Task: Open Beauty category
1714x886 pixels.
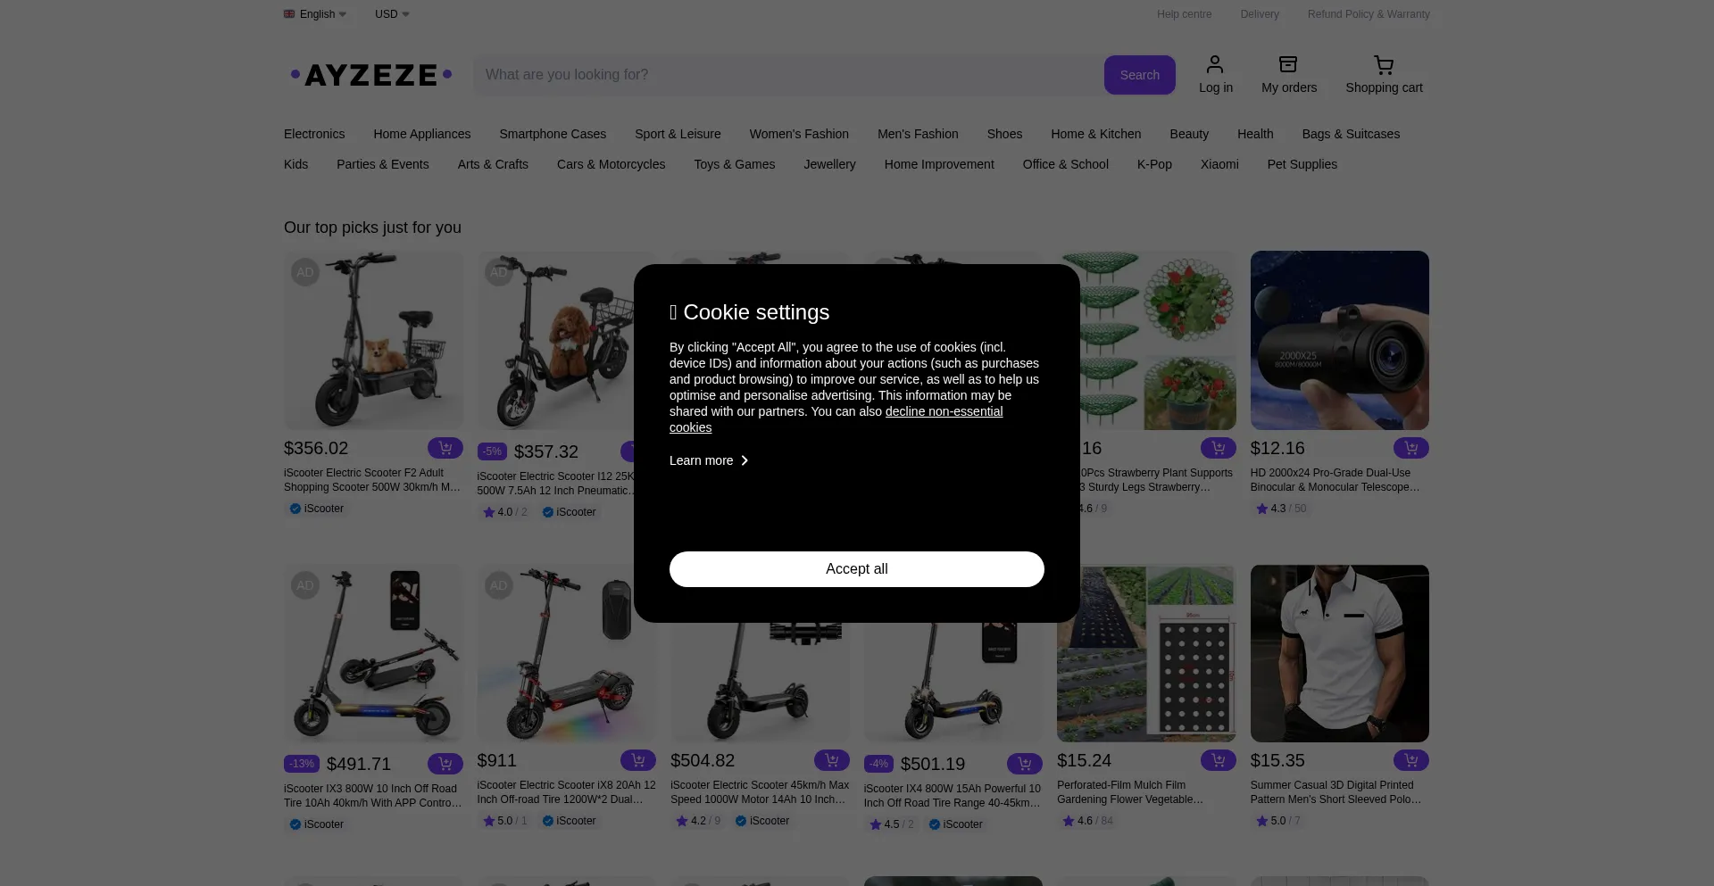Action: [x=1189, y=134]
